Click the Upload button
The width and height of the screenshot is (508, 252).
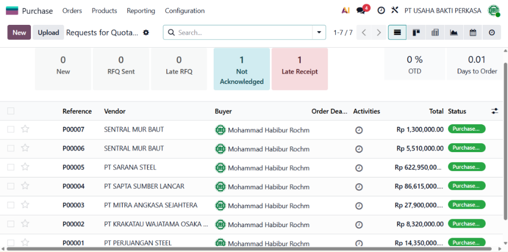(x=48, y=32)
